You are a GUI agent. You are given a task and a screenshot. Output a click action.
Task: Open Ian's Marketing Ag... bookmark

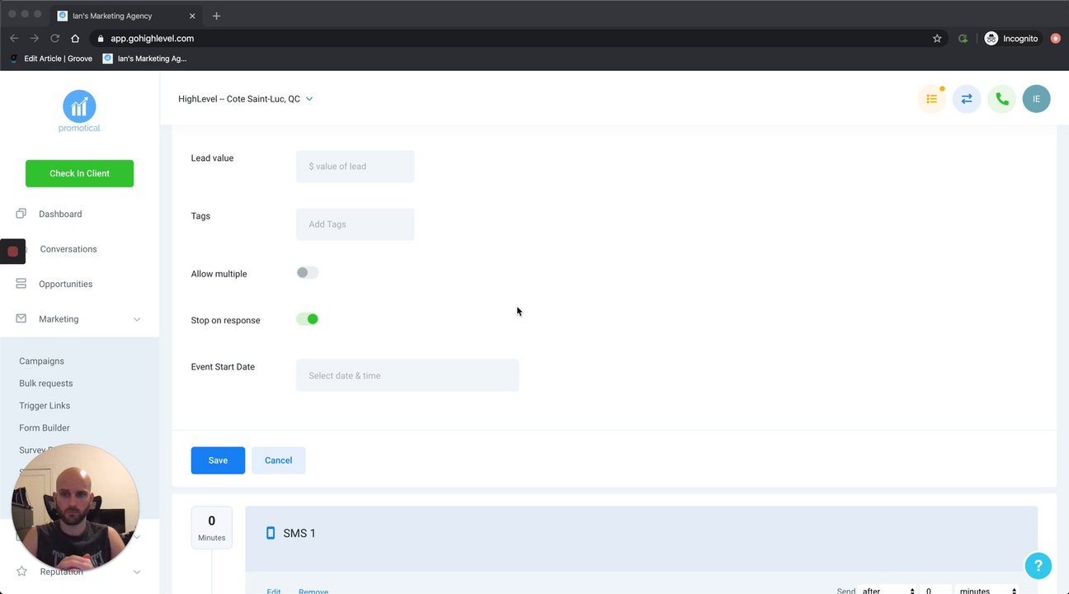[x=145, y=59]
